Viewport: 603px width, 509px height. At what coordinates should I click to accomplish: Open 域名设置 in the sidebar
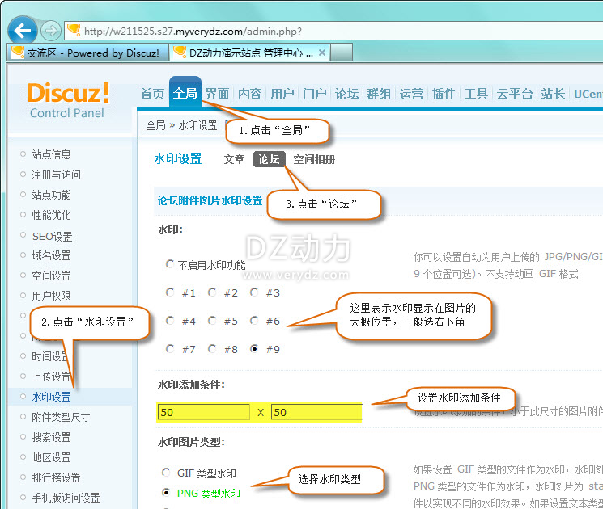tap(51, 255)
